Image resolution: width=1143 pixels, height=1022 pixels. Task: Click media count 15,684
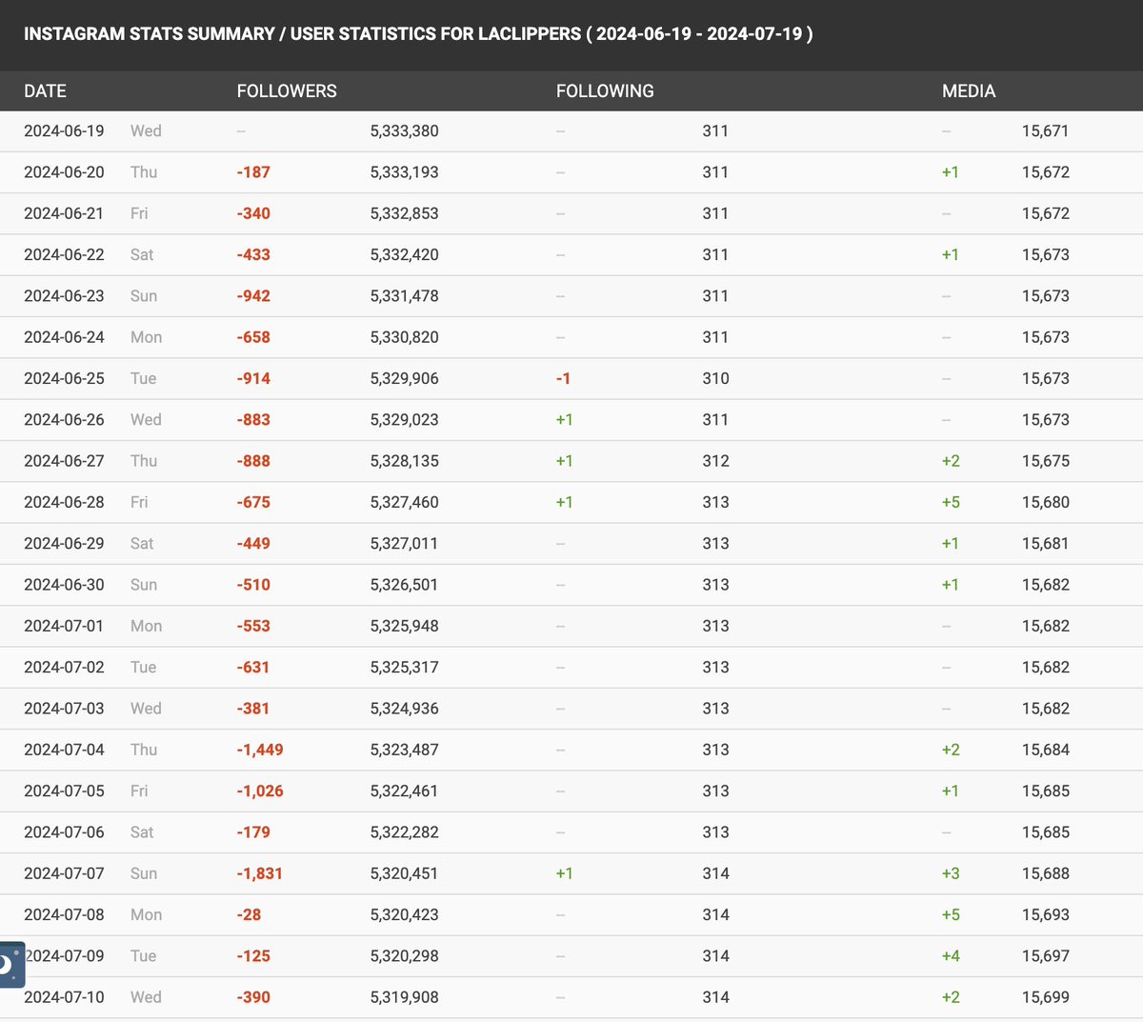(1046, 750)
